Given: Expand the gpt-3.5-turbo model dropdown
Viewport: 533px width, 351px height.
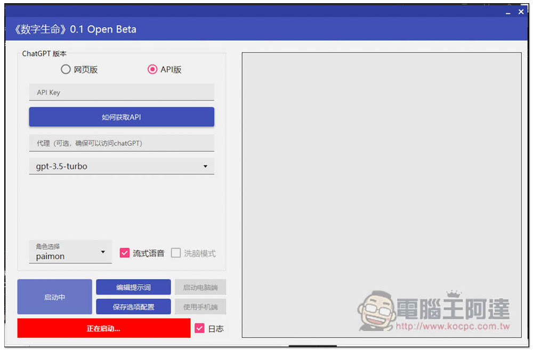Looking at the screenshot, I should (122, 166).
